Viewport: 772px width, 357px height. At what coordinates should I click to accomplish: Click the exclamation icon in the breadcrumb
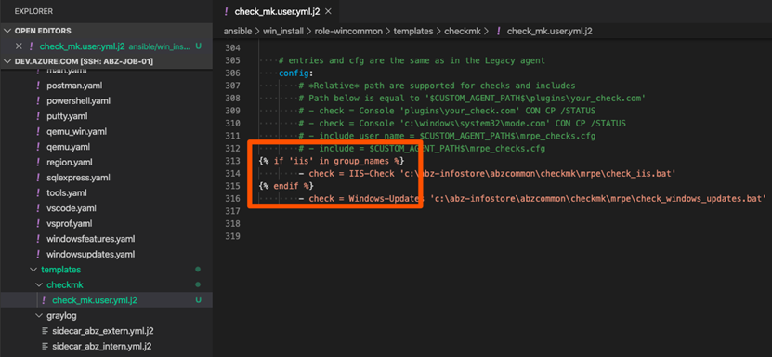coord(498,31)
